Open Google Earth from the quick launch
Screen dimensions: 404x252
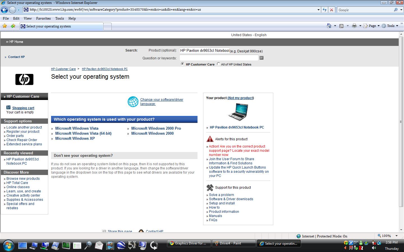121,246
